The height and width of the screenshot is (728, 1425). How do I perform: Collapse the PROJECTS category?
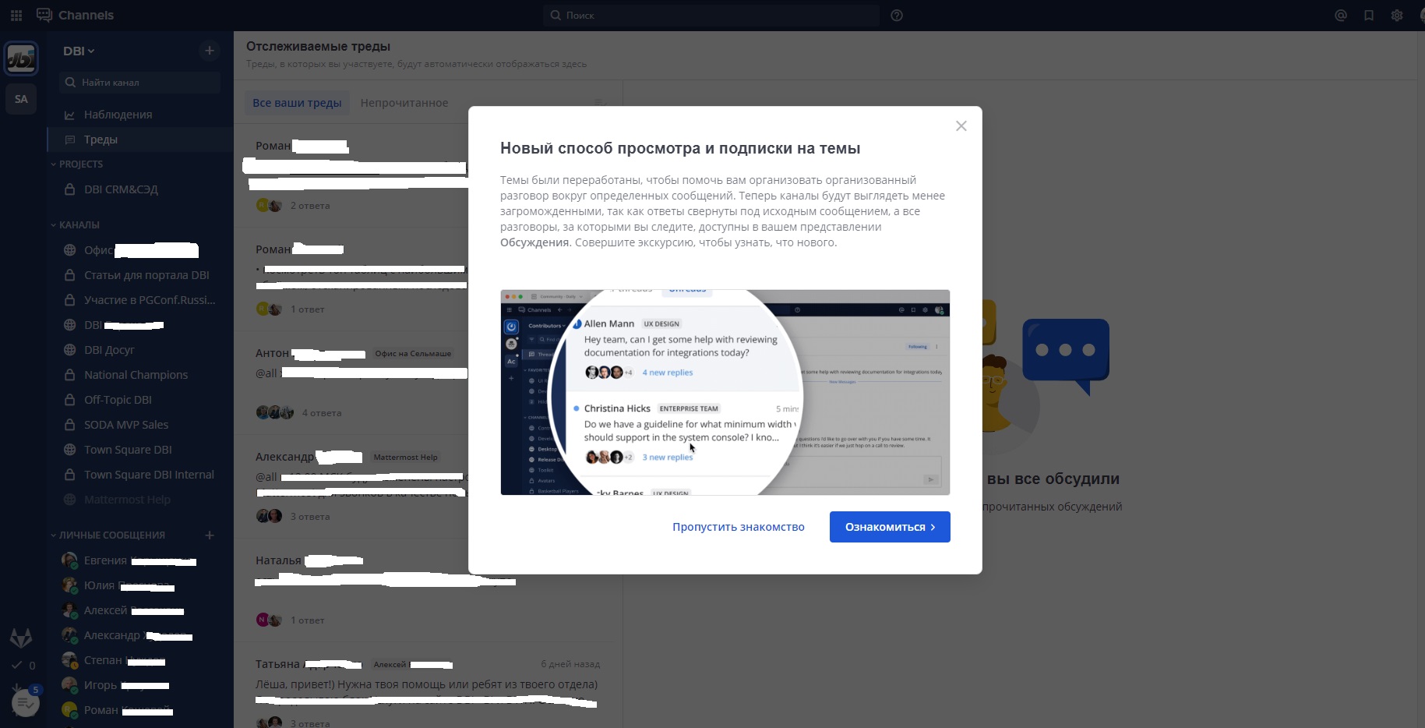[x=76, y=164]
